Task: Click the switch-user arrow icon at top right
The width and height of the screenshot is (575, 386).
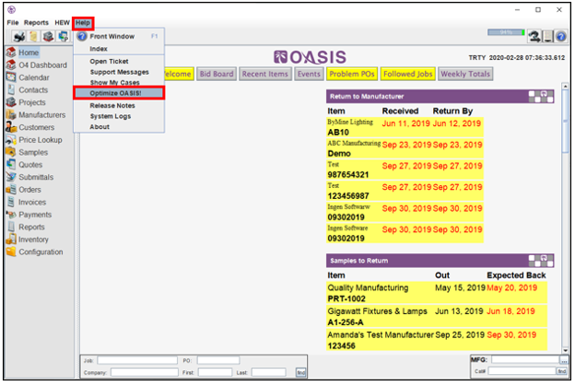Action: click(534, 36)
